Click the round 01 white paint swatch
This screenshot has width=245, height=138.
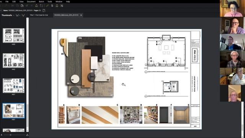click(75, 79)
